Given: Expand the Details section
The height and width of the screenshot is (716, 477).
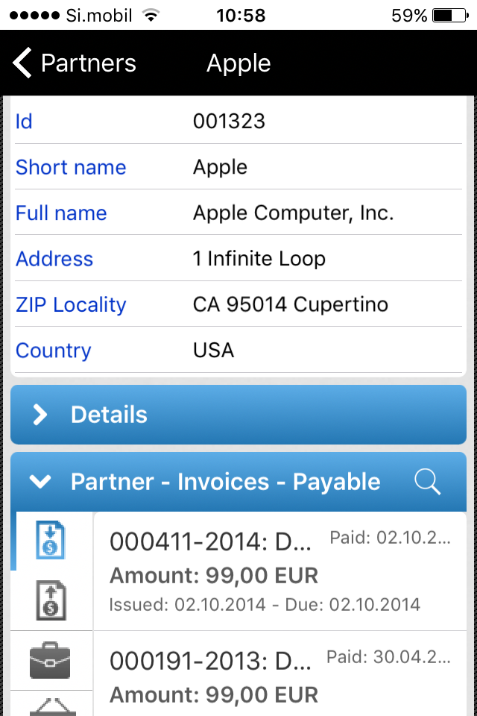Looking at the screenshot, I should [x=238, y=415].
